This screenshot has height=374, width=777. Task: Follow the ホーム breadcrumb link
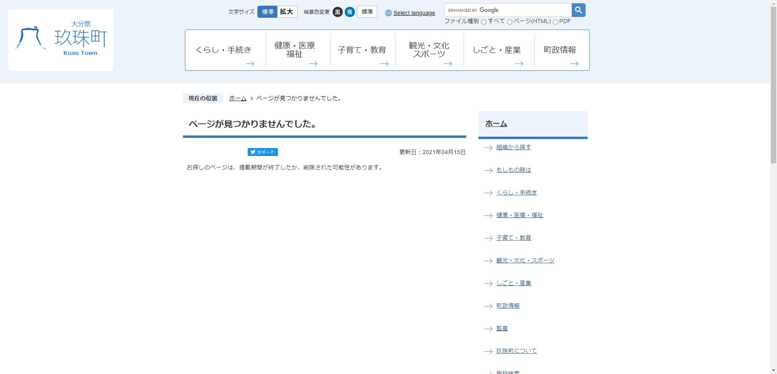click(x=238, y=98)
